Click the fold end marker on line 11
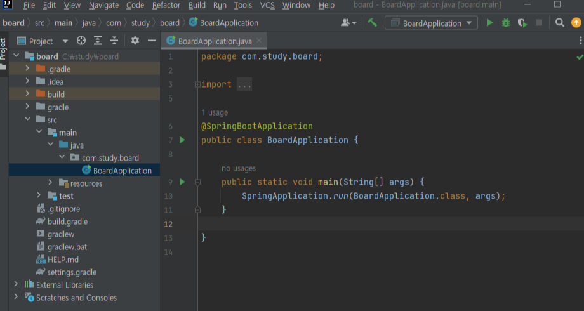 pos(197,210)
